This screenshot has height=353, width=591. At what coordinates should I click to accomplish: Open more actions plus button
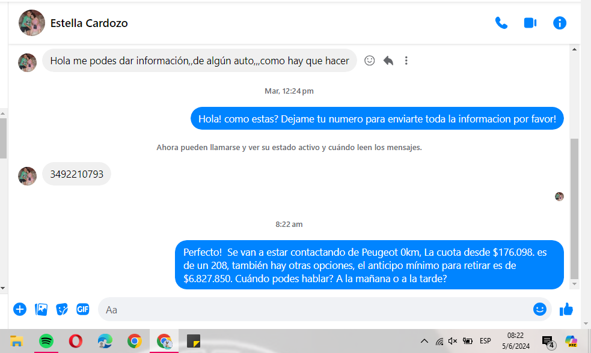20,309
